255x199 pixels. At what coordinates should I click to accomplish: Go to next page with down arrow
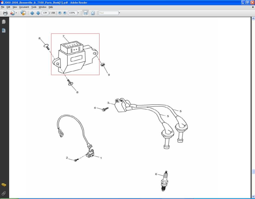click(x=38, y=13)
